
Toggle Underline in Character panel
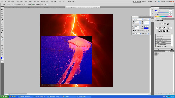[x=147, y=31]
